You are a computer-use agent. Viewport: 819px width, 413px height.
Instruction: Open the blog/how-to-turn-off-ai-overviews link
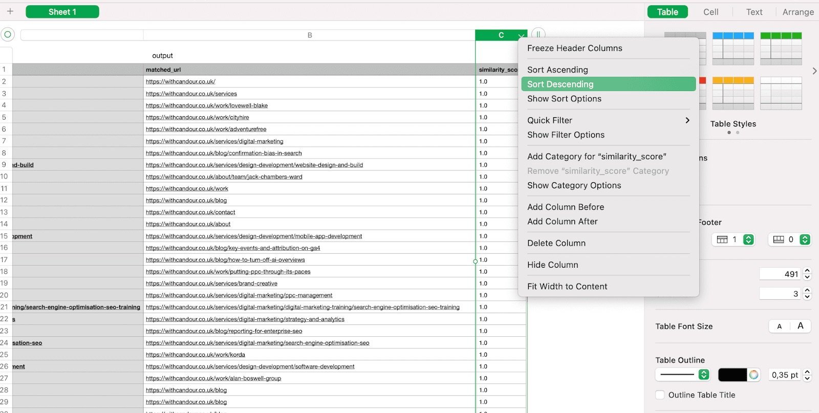tap(225, 260)
